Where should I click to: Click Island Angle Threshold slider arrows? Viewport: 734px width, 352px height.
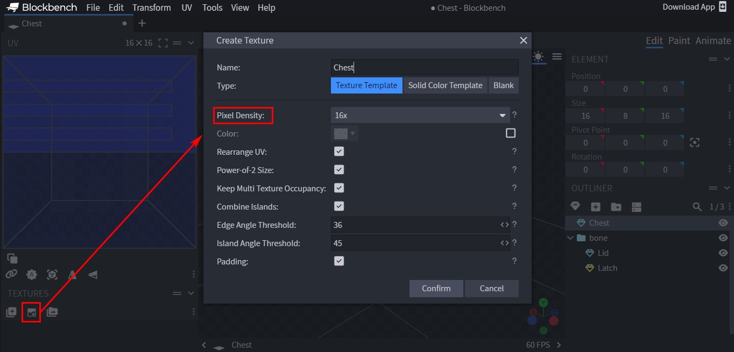(x=504, y=243)
